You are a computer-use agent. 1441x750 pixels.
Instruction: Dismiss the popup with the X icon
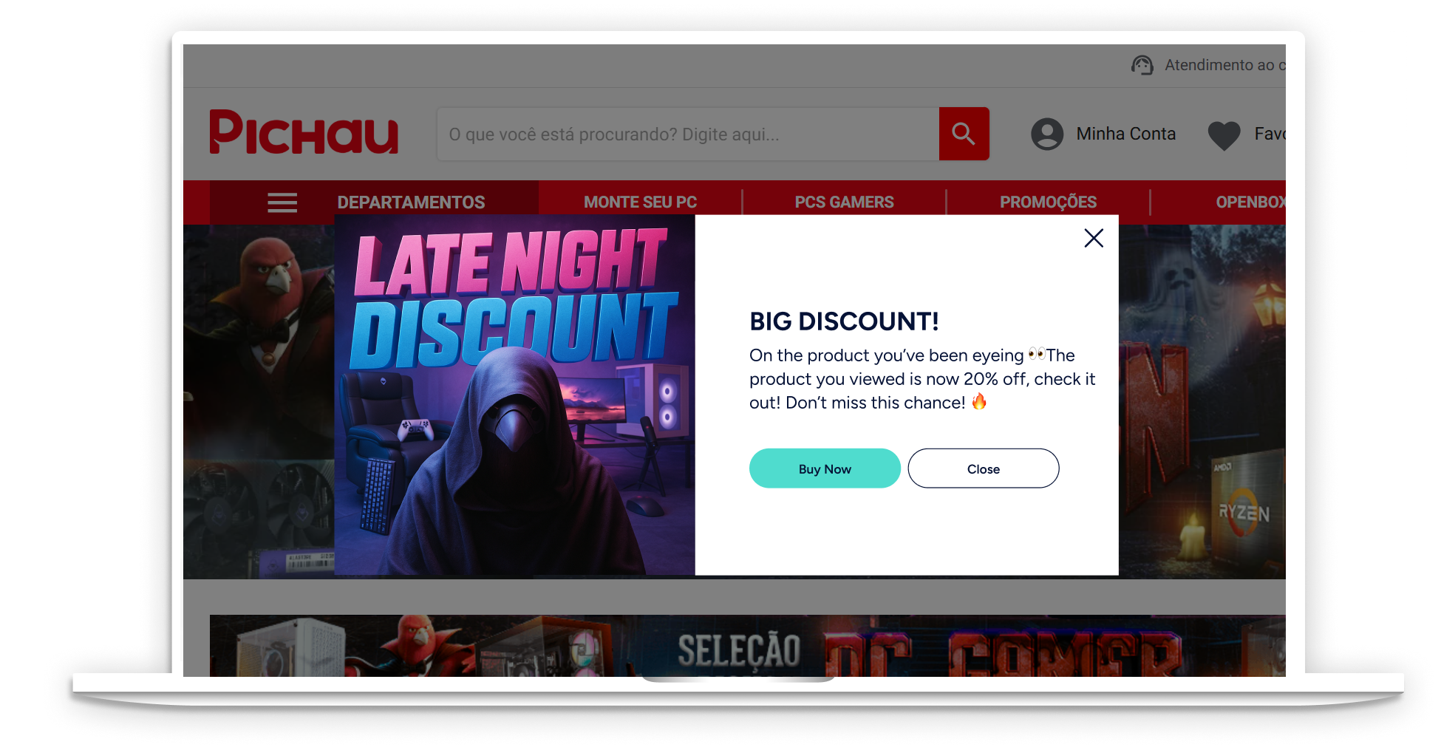[1094, 238]
